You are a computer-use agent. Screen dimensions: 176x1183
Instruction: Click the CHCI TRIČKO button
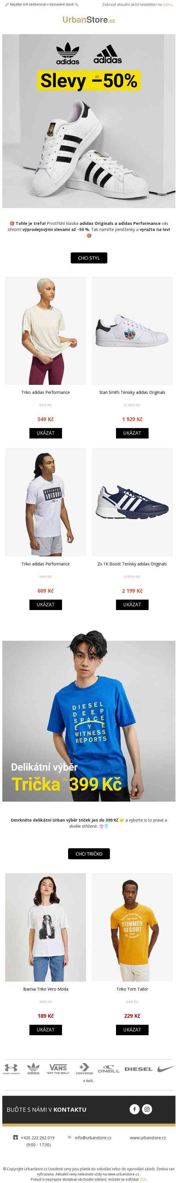(89, 854)
